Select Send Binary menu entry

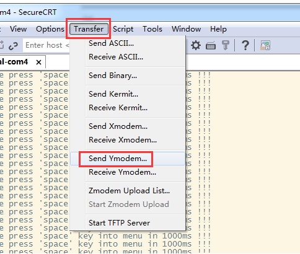tap(128, 76)
